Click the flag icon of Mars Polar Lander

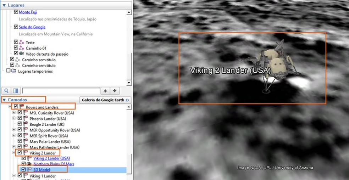point(26,141)
